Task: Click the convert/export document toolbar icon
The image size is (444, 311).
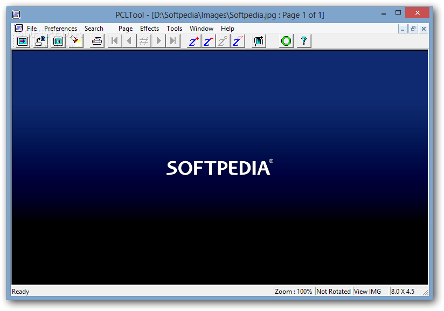Action: 40,41
